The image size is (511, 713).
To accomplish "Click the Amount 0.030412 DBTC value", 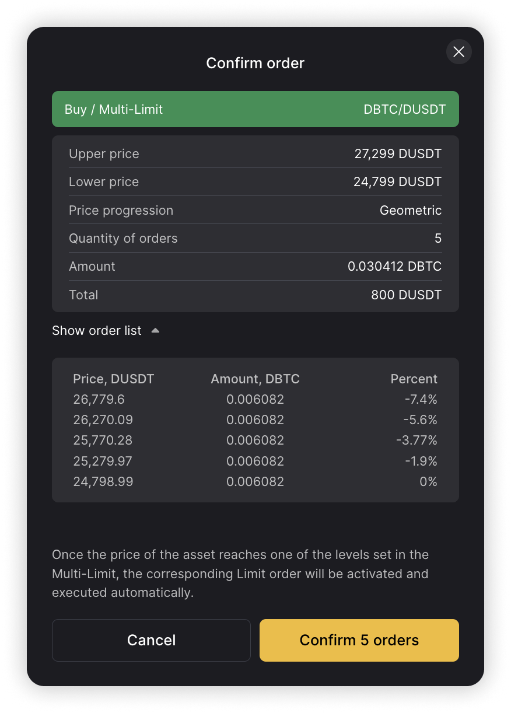I will pyautogui.click(x=394, y=267).
